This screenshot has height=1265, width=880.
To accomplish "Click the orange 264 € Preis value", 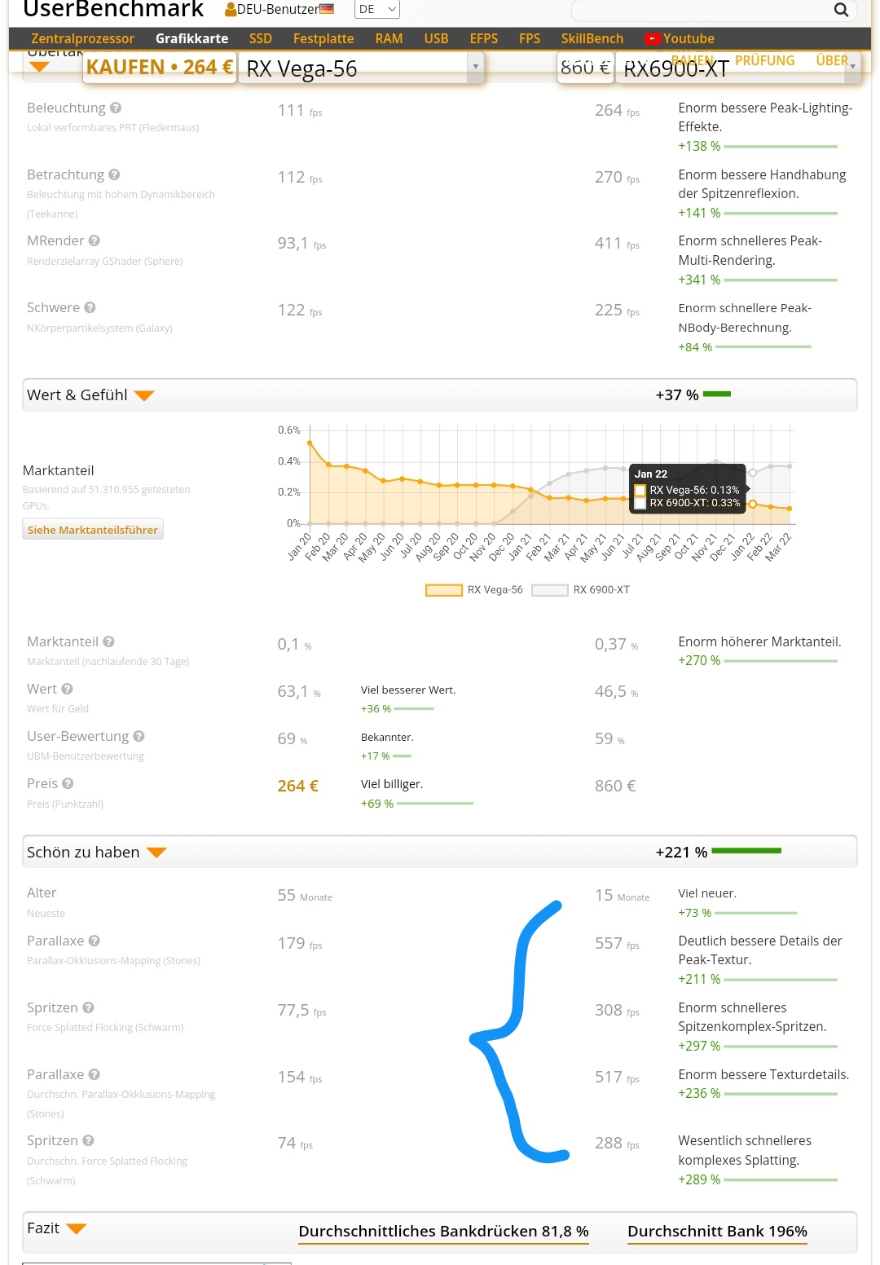I will pos(298,786).
